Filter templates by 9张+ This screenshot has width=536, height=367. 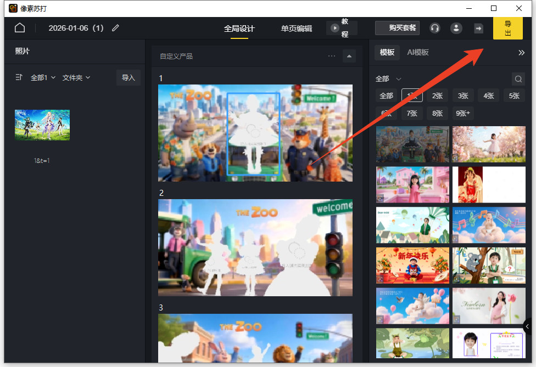coord(463,113)
